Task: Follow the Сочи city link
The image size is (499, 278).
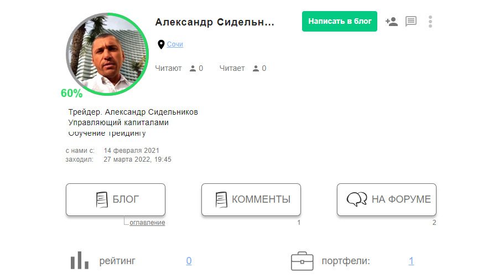Action: [175, 44]
